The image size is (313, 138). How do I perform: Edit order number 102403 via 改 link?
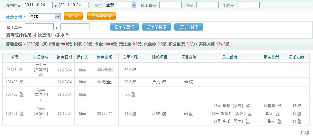(22, 82)
